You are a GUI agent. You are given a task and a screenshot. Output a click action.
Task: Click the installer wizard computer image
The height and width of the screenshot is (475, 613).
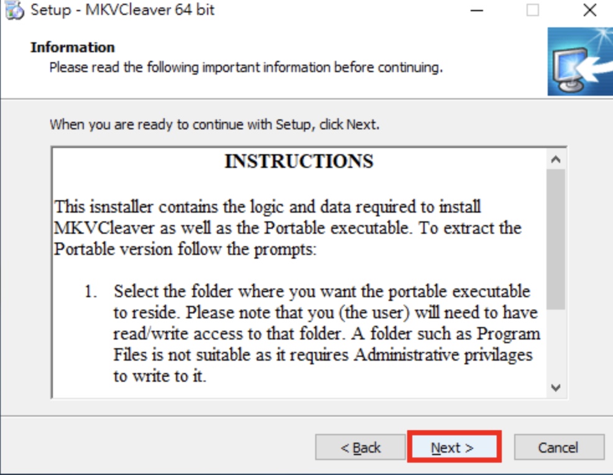point(580,62)
